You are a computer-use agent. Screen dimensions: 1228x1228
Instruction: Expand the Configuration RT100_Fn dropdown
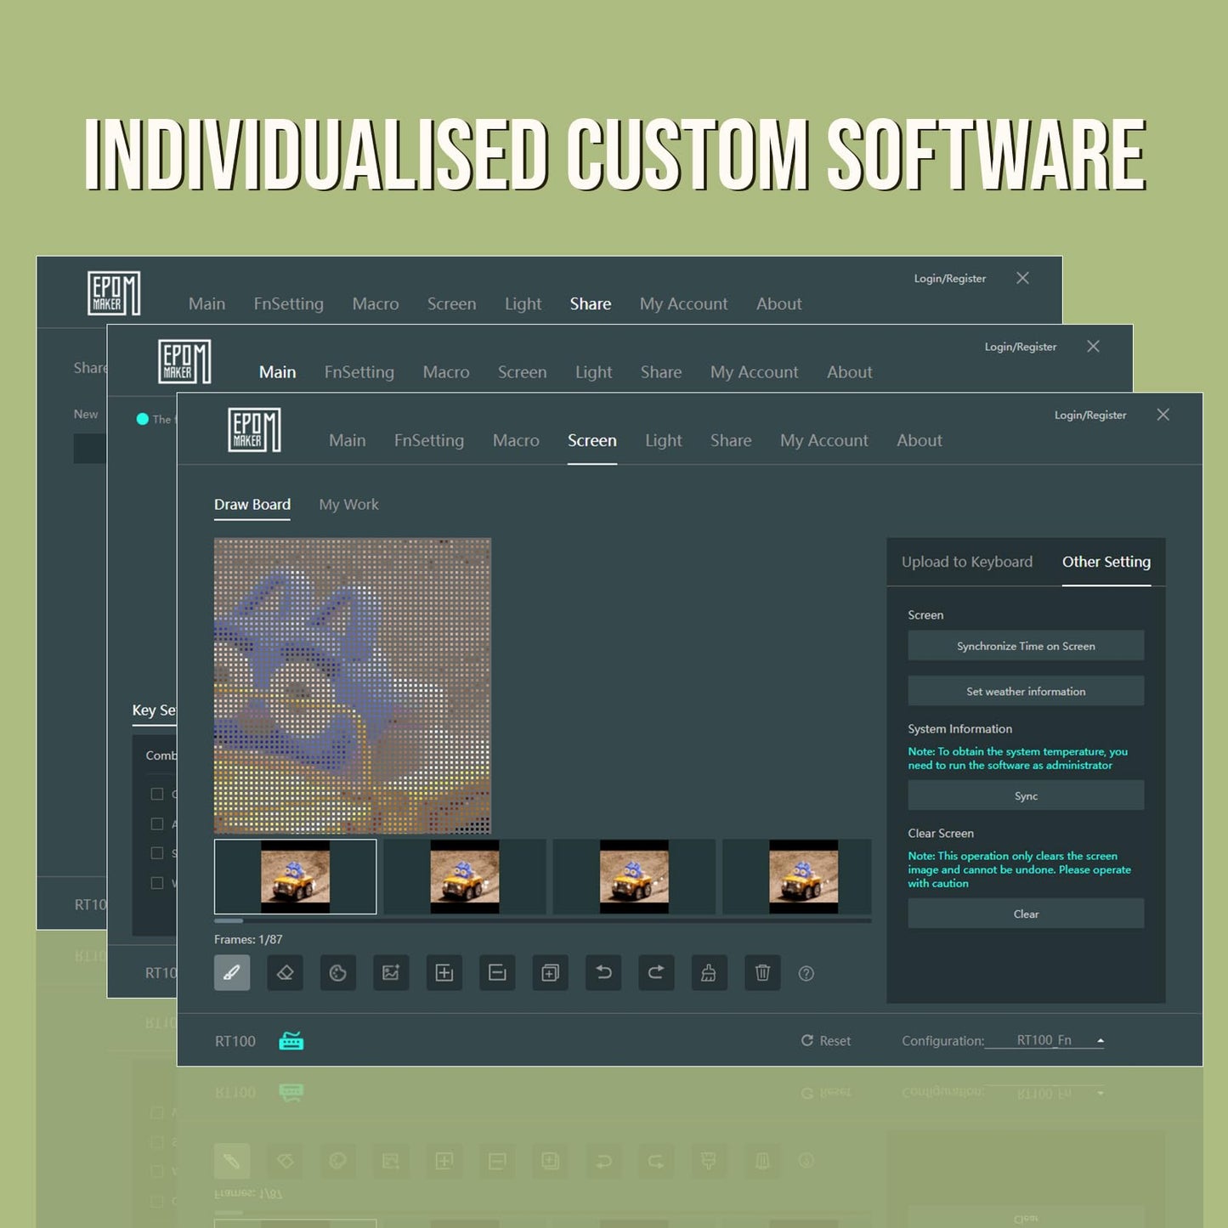pos(1100,1041)
